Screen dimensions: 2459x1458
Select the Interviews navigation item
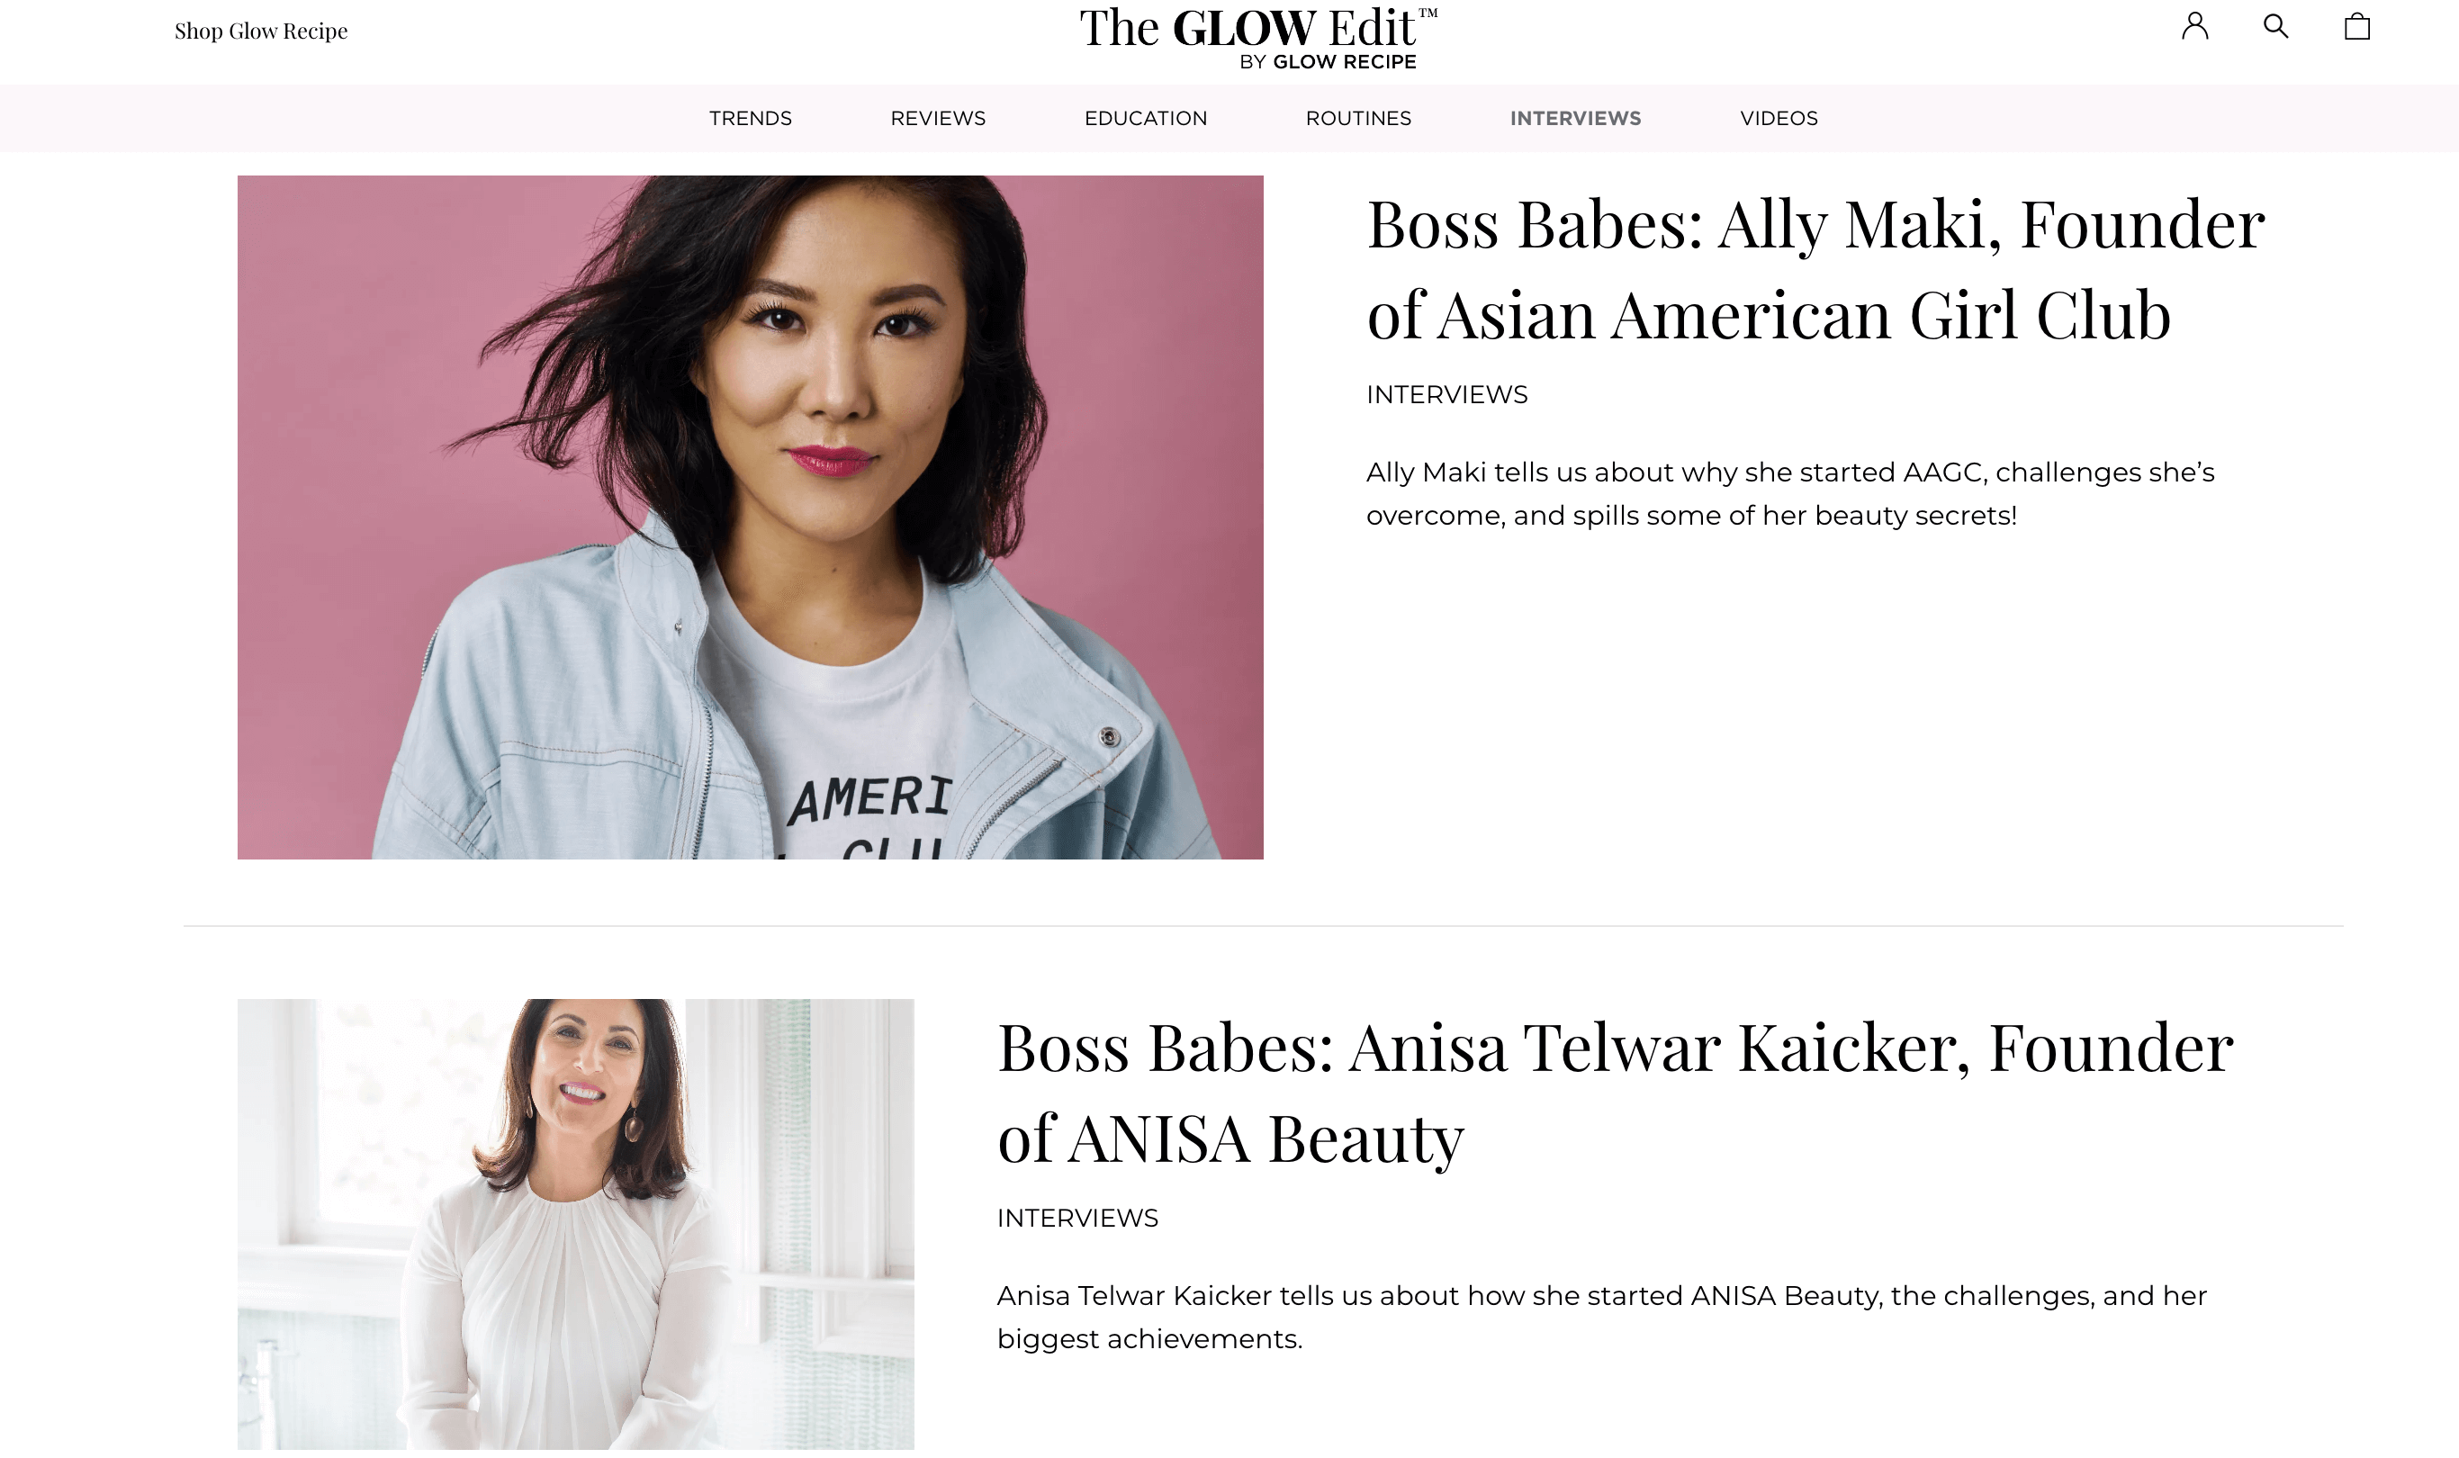(x=1575, y=118)
